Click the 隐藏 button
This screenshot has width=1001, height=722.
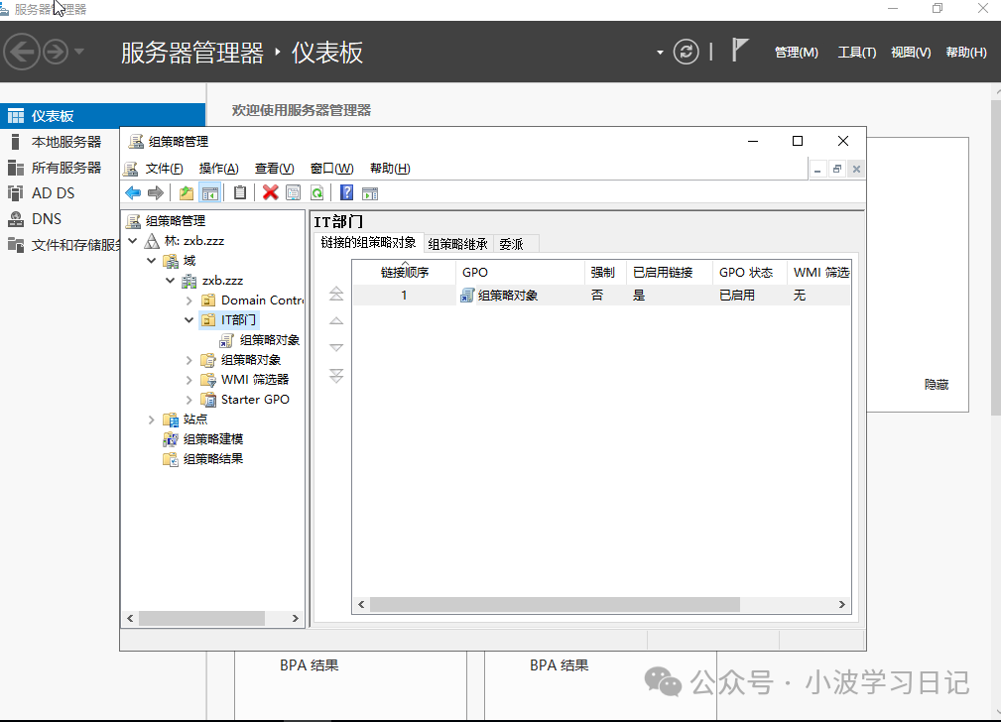coord(936,384)
